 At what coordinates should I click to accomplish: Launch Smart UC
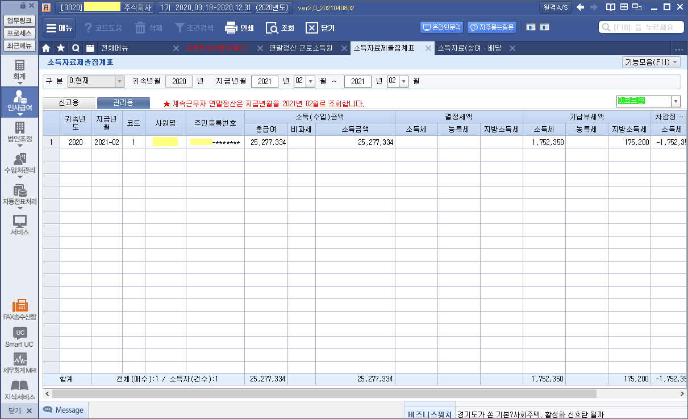point(19,338)
